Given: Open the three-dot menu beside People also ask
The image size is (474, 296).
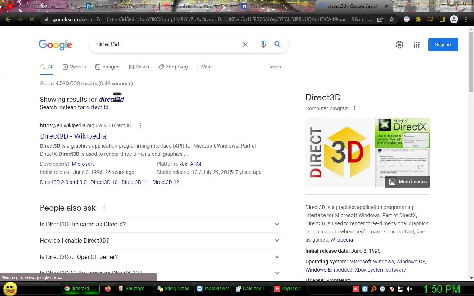Looking at the screenshot, I should [x=104, y=208].
